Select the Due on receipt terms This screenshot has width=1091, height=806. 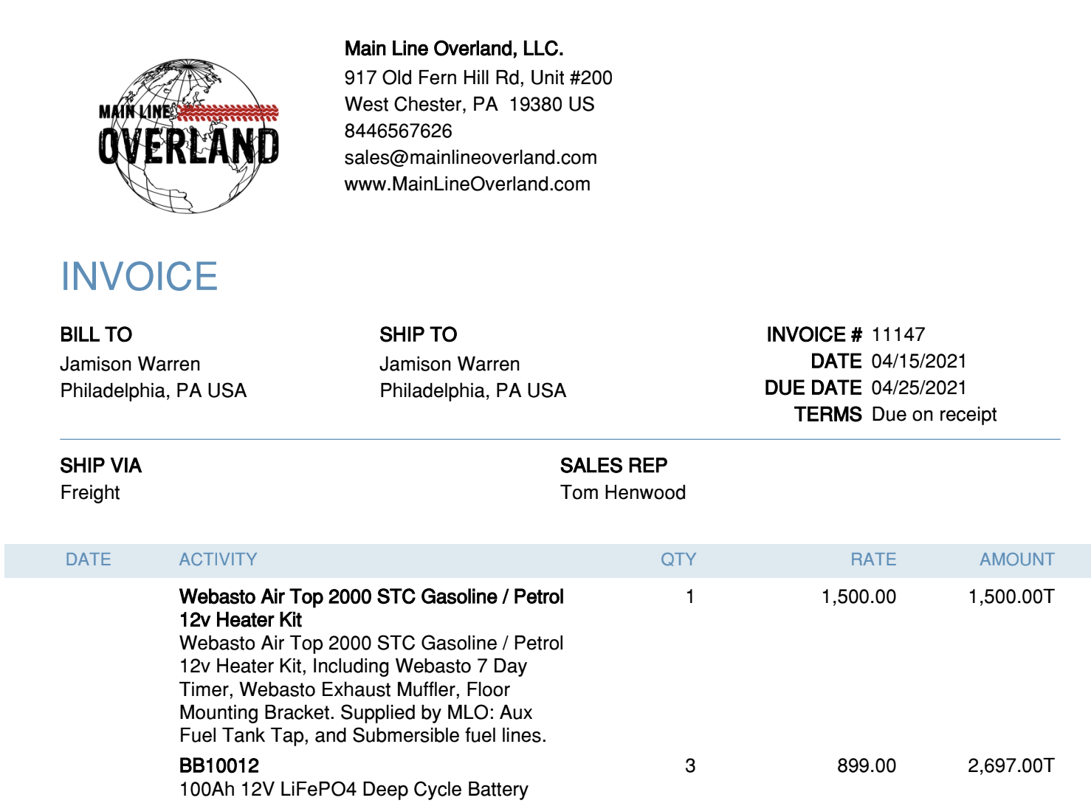pos(934,414)
